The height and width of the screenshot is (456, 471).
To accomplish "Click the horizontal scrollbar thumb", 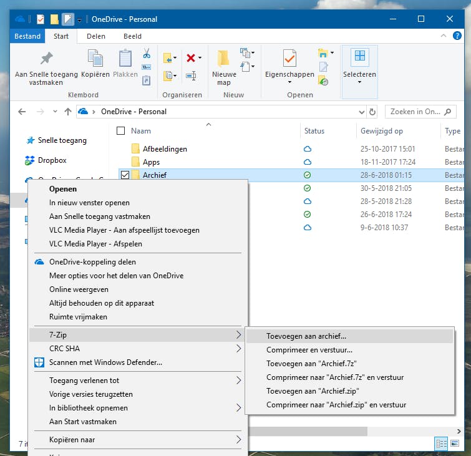I will coord(308,432).
